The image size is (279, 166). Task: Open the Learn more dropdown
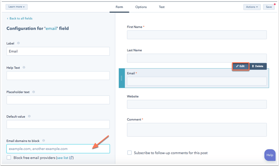coord(16,7)
